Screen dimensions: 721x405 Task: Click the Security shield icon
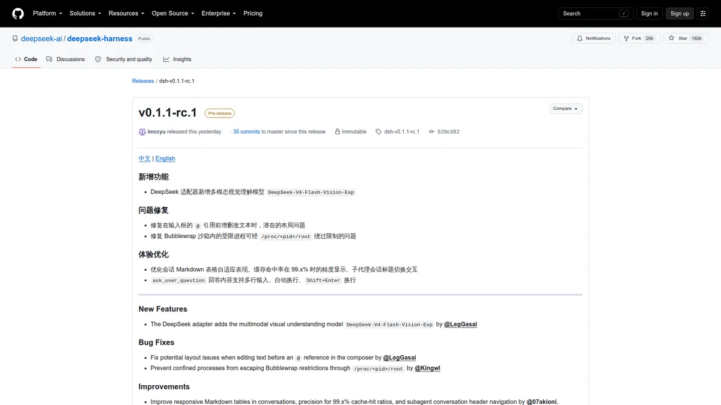pos(98,59)
